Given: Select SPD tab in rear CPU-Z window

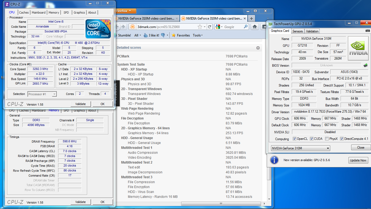Looking at the screenshot, I should tap(66, 111).
